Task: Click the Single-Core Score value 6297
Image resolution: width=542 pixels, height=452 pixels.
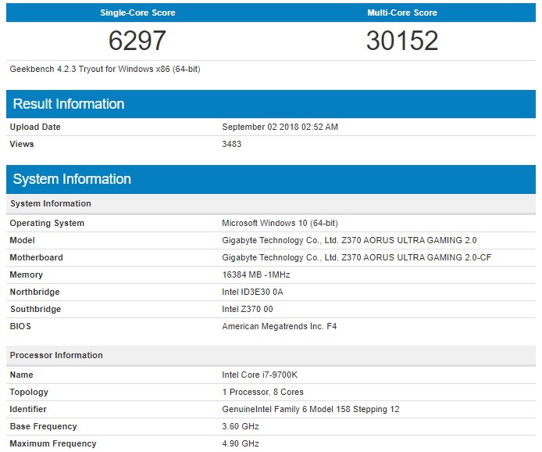Action: pos(137,41)
